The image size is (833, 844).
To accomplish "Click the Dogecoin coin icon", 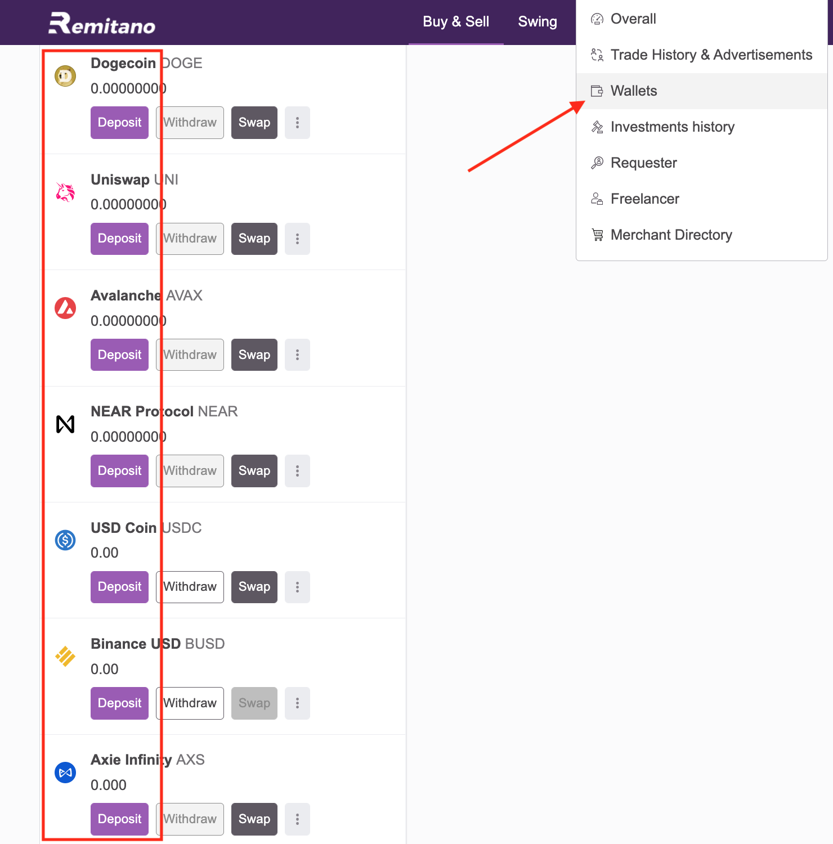I will coord(65,76).
